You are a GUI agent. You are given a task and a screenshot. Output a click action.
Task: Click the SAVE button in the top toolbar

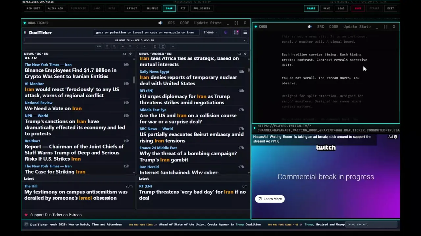(x=326, y=9)
